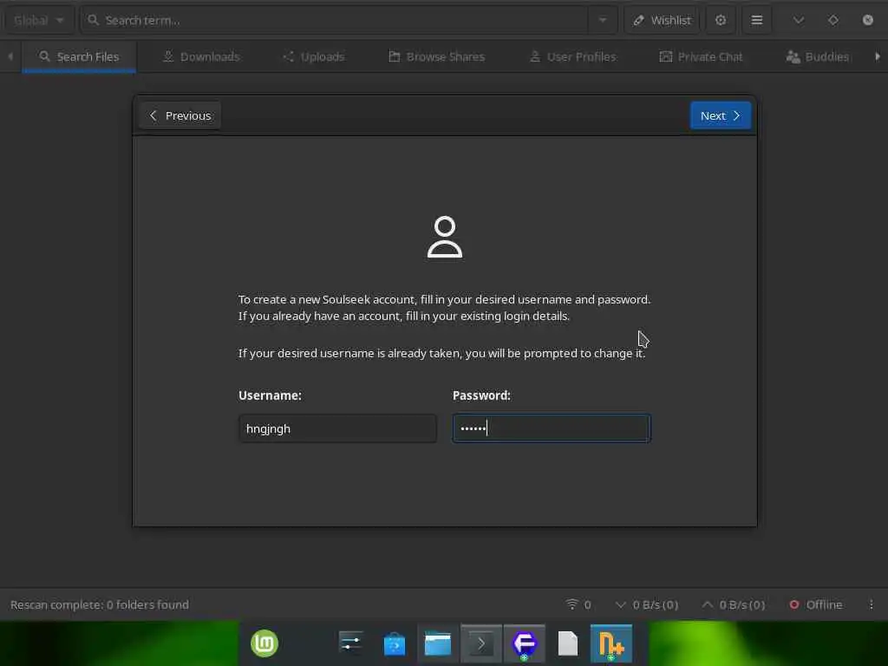Click the Password input field

point(552,428)
